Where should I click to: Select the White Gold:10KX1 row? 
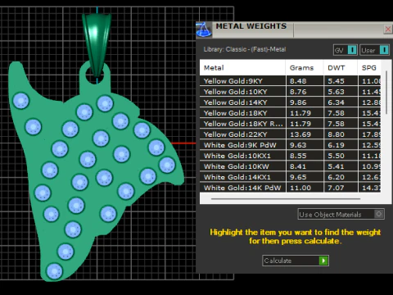click(290, 156)
